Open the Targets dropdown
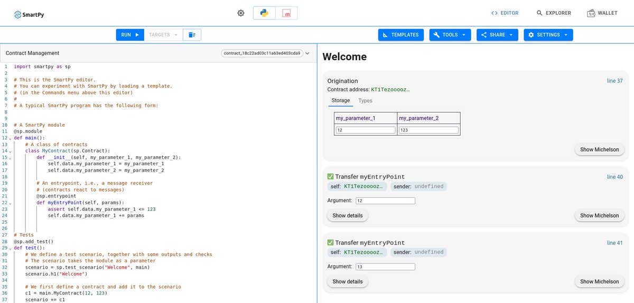634x303 pixels. 163,35
